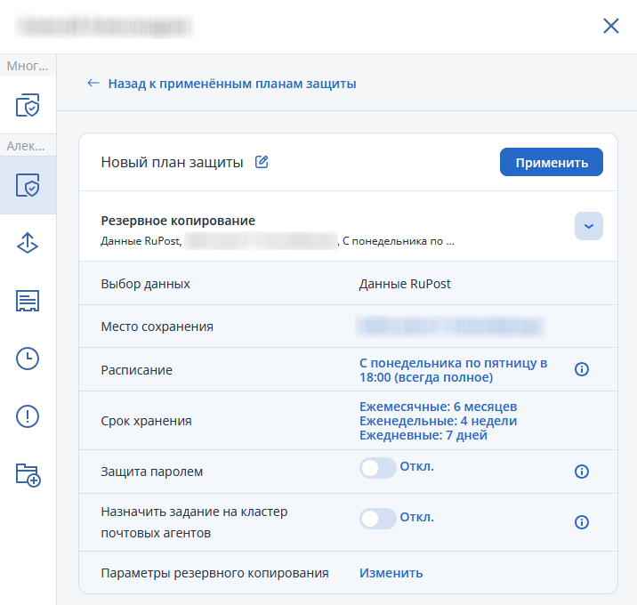Click the Расписание label
This screenshot has height=605, width=637.
tap(136, 370)
